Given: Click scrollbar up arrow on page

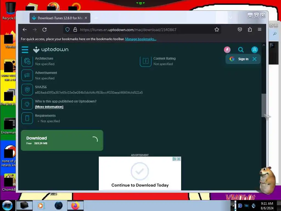Looking at the screenshot, I should (x=264, y=45).
